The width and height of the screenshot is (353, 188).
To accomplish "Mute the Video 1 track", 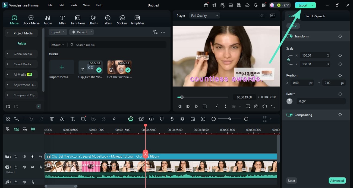I will [24, 167].
